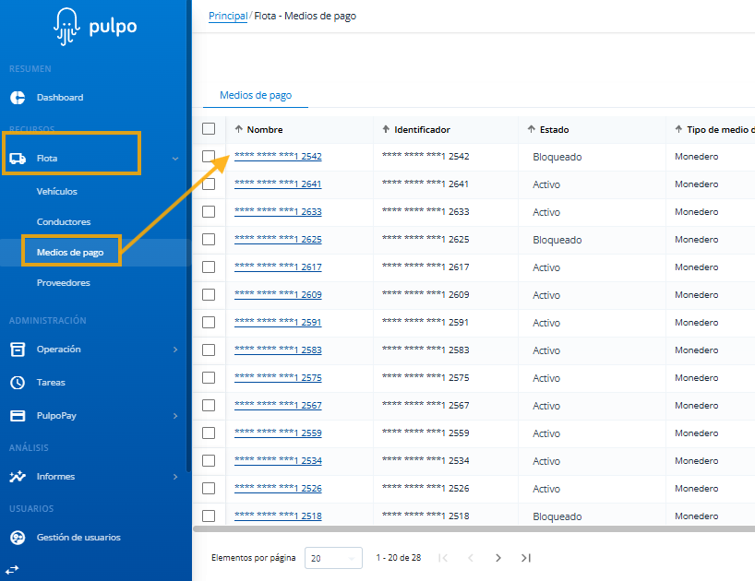
Task: Check the row ending in 2641
Action: click(209, 184)
